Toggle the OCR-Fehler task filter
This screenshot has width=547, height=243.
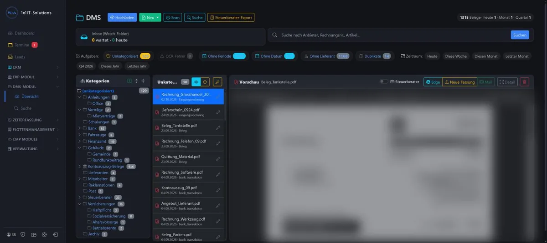pos(176,56)
